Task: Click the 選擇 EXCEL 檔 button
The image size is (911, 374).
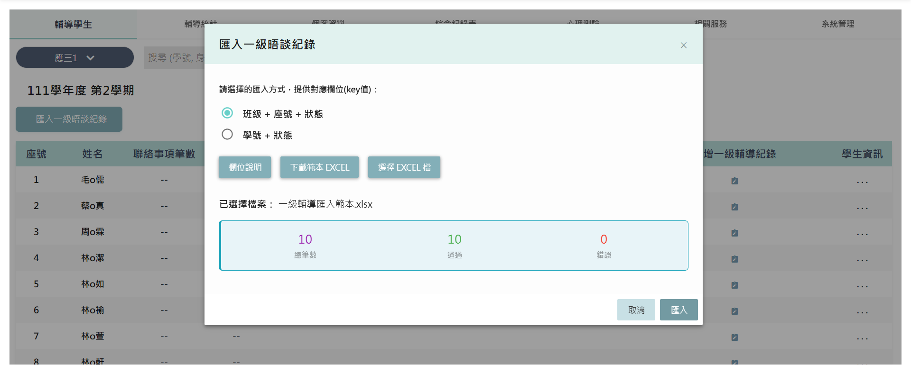Action: point(404,167)
